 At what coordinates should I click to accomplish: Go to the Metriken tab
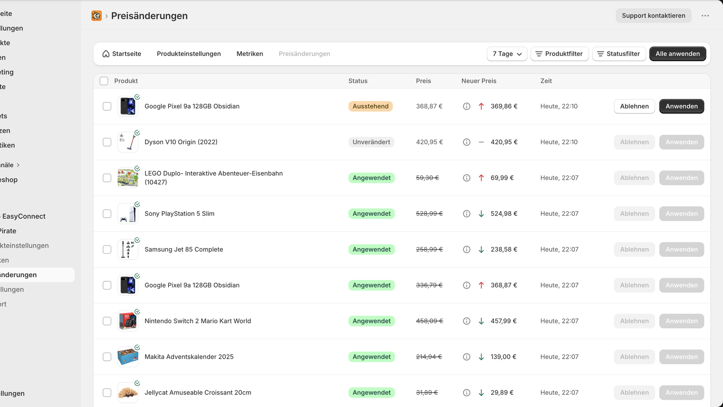pos(250,54)
